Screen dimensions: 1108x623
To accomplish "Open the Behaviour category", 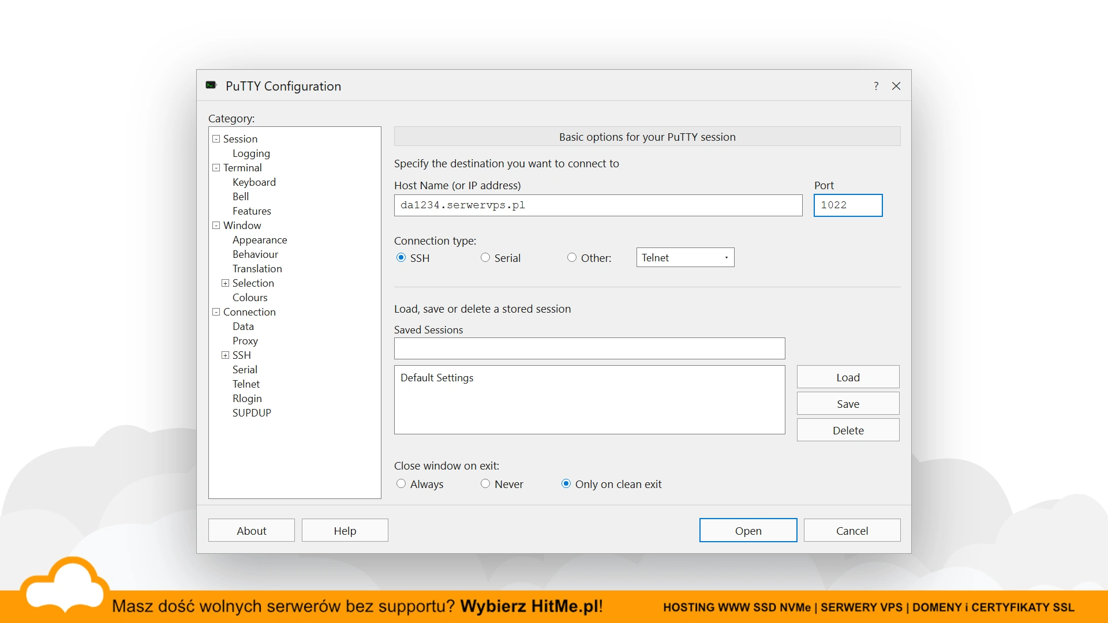I will pos(255,254).
